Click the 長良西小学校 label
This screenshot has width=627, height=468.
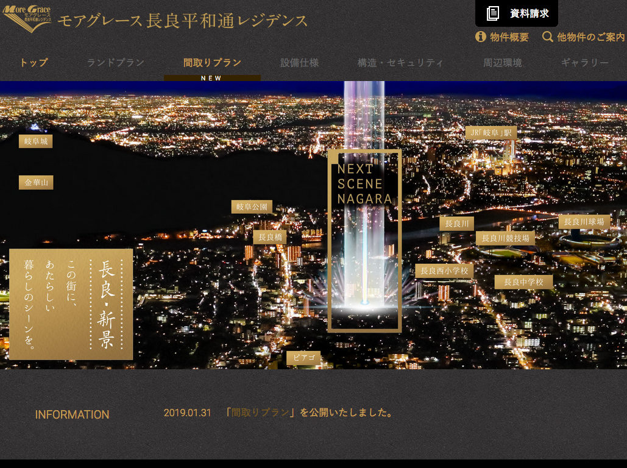tap(444, 271)
